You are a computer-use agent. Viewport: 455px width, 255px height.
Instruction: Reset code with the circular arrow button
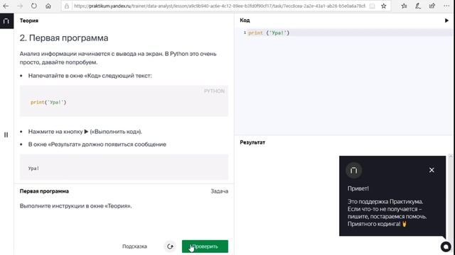click(170, 246)
